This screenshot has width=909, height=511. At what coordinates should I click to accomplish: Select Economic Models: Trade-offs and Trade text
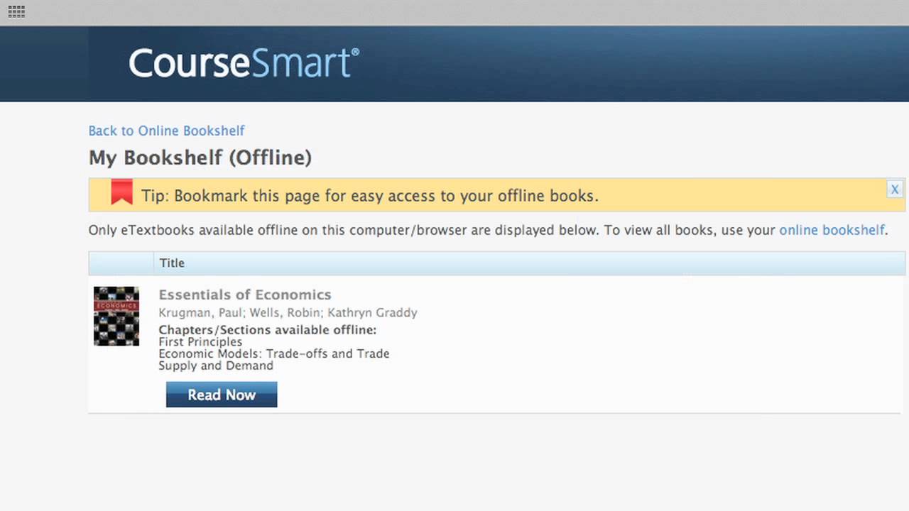pos(274,353)
